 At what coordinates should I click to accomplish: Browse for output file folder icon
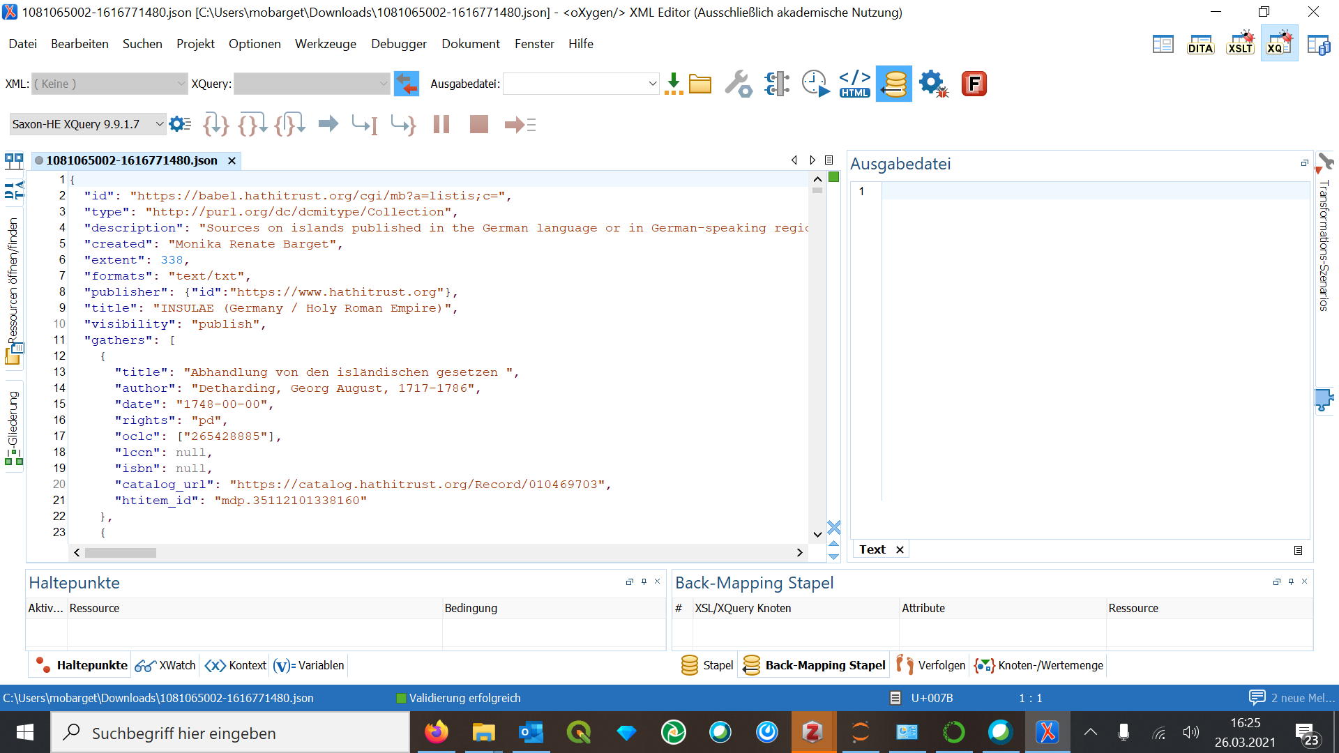(699, 84)
